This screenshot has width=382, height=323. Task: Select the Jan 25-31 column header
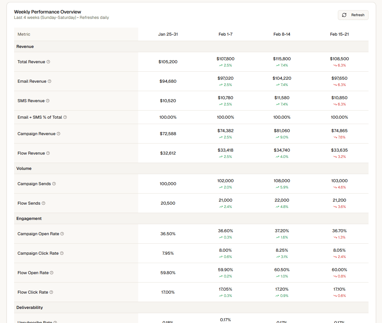[168, 34]
